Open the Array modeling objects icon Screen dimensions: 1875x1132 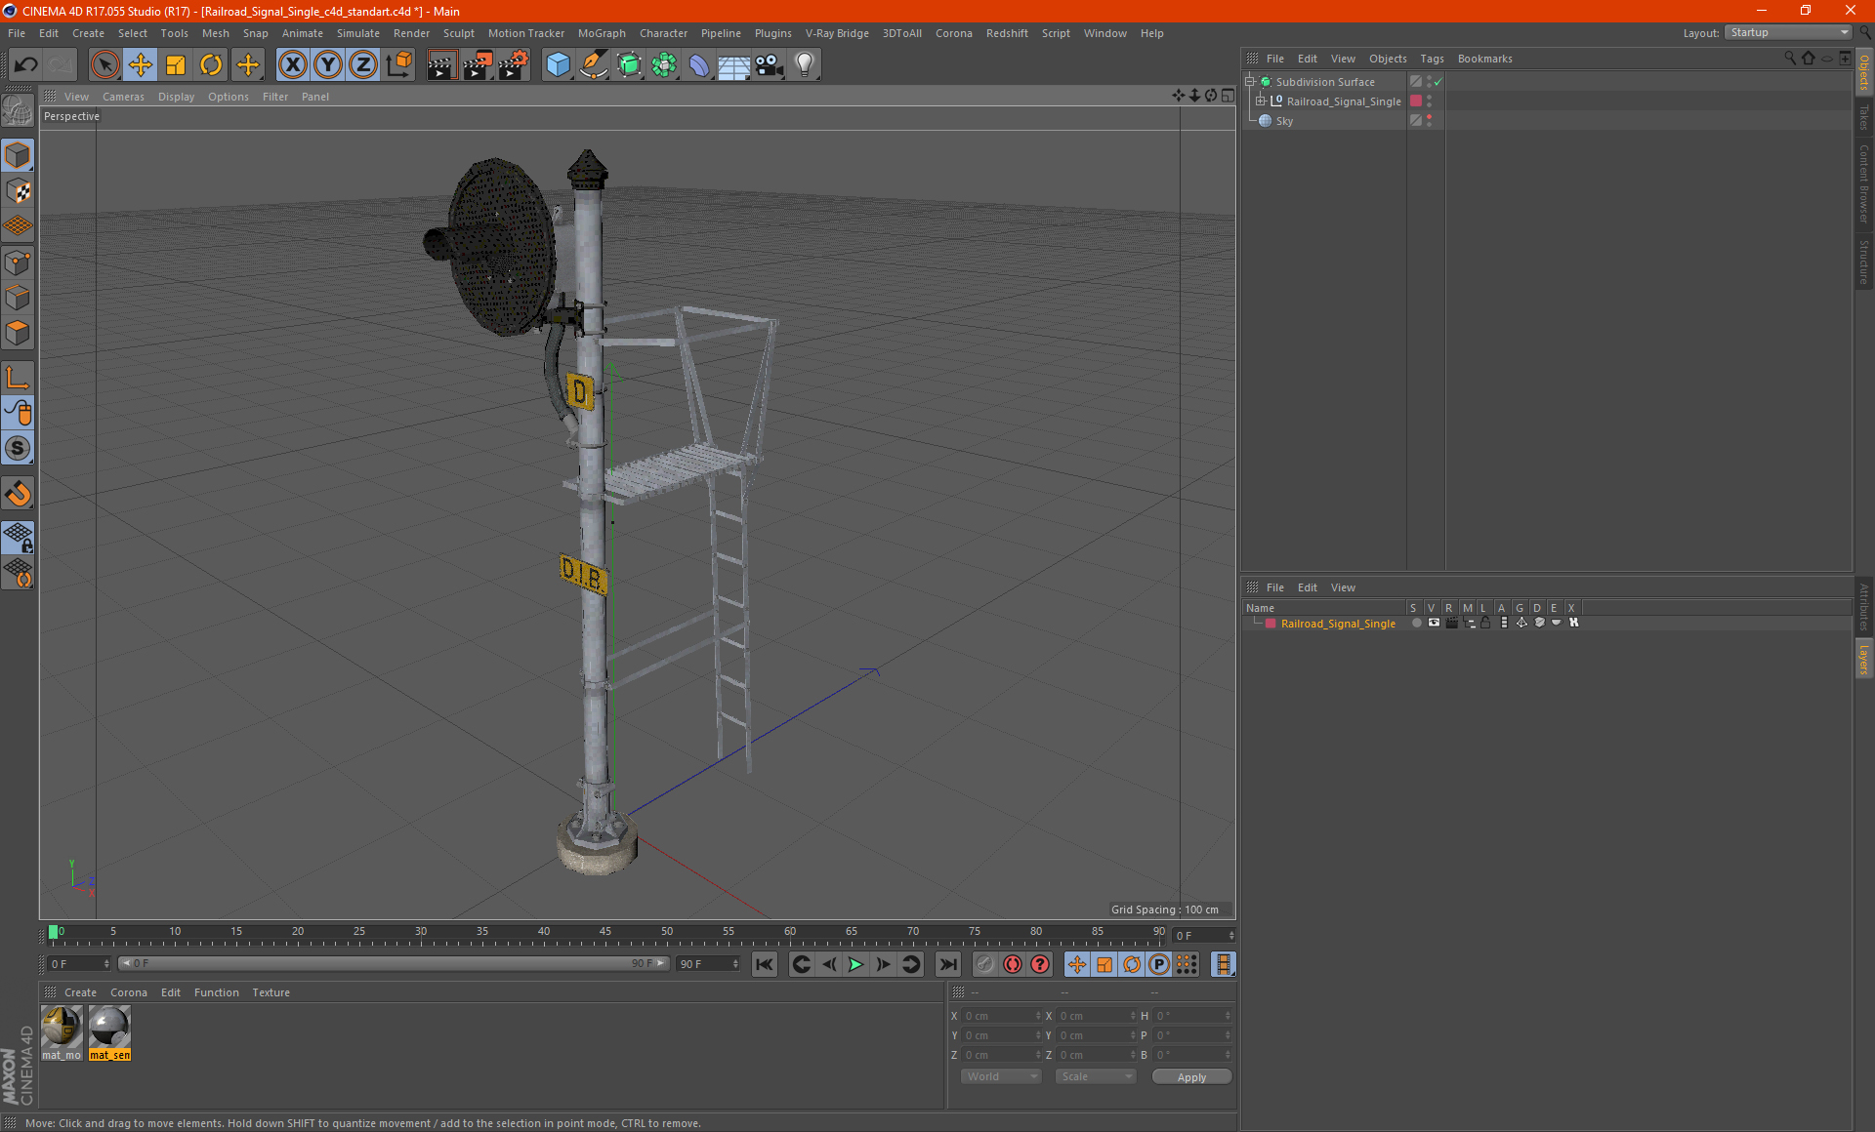(x=664, y=64)
